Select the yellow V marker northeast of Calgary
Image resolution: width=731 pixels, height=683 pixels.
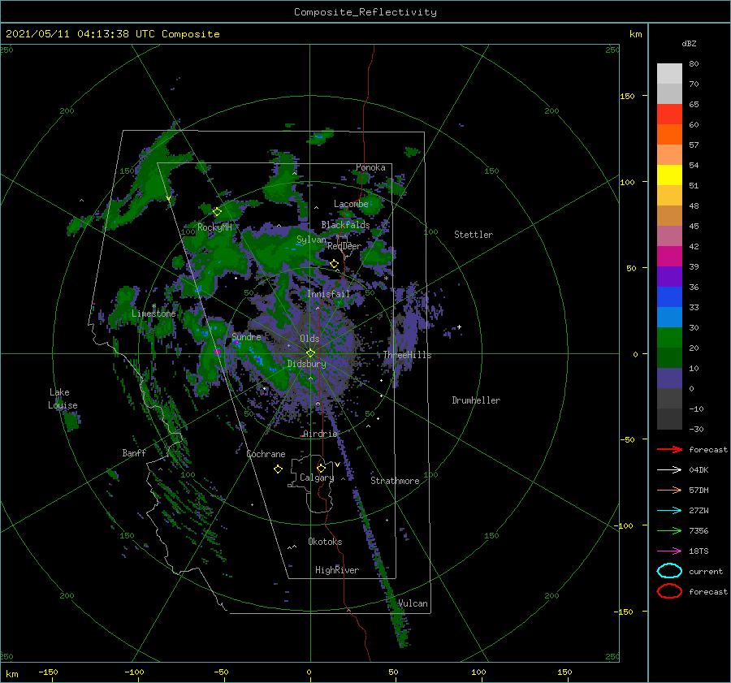pos(338,465)
